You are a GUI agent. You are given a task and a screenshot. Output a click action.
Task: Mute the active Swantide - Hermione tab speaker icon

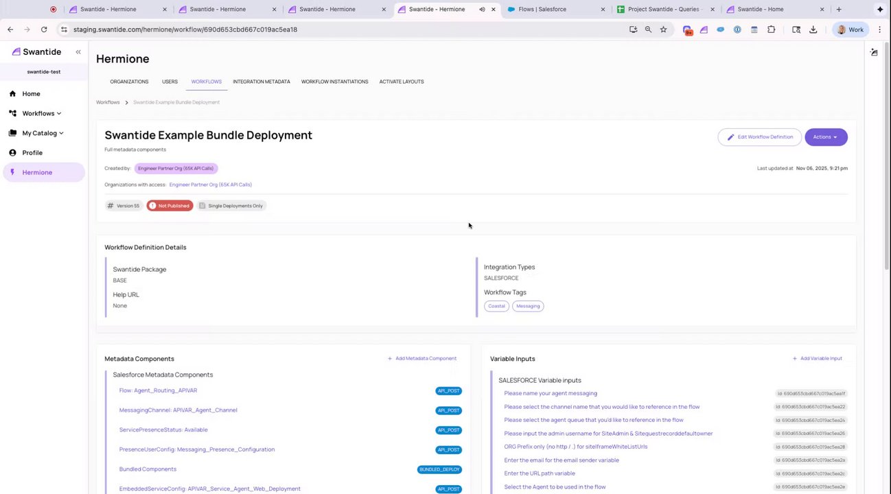click(482, 10)
